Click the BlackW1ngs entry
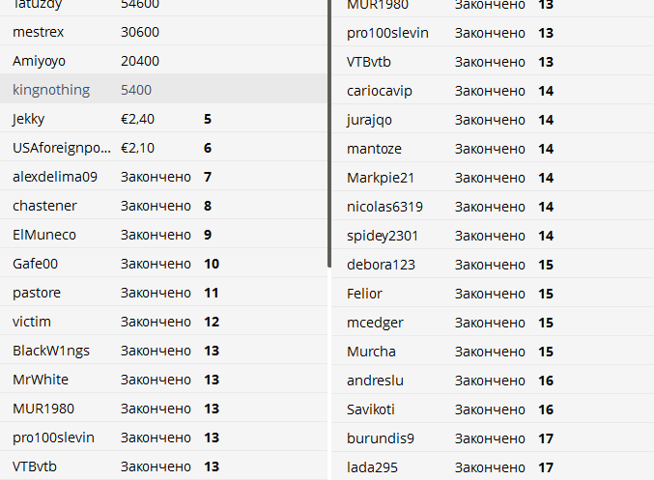 (x=163, y=351)
